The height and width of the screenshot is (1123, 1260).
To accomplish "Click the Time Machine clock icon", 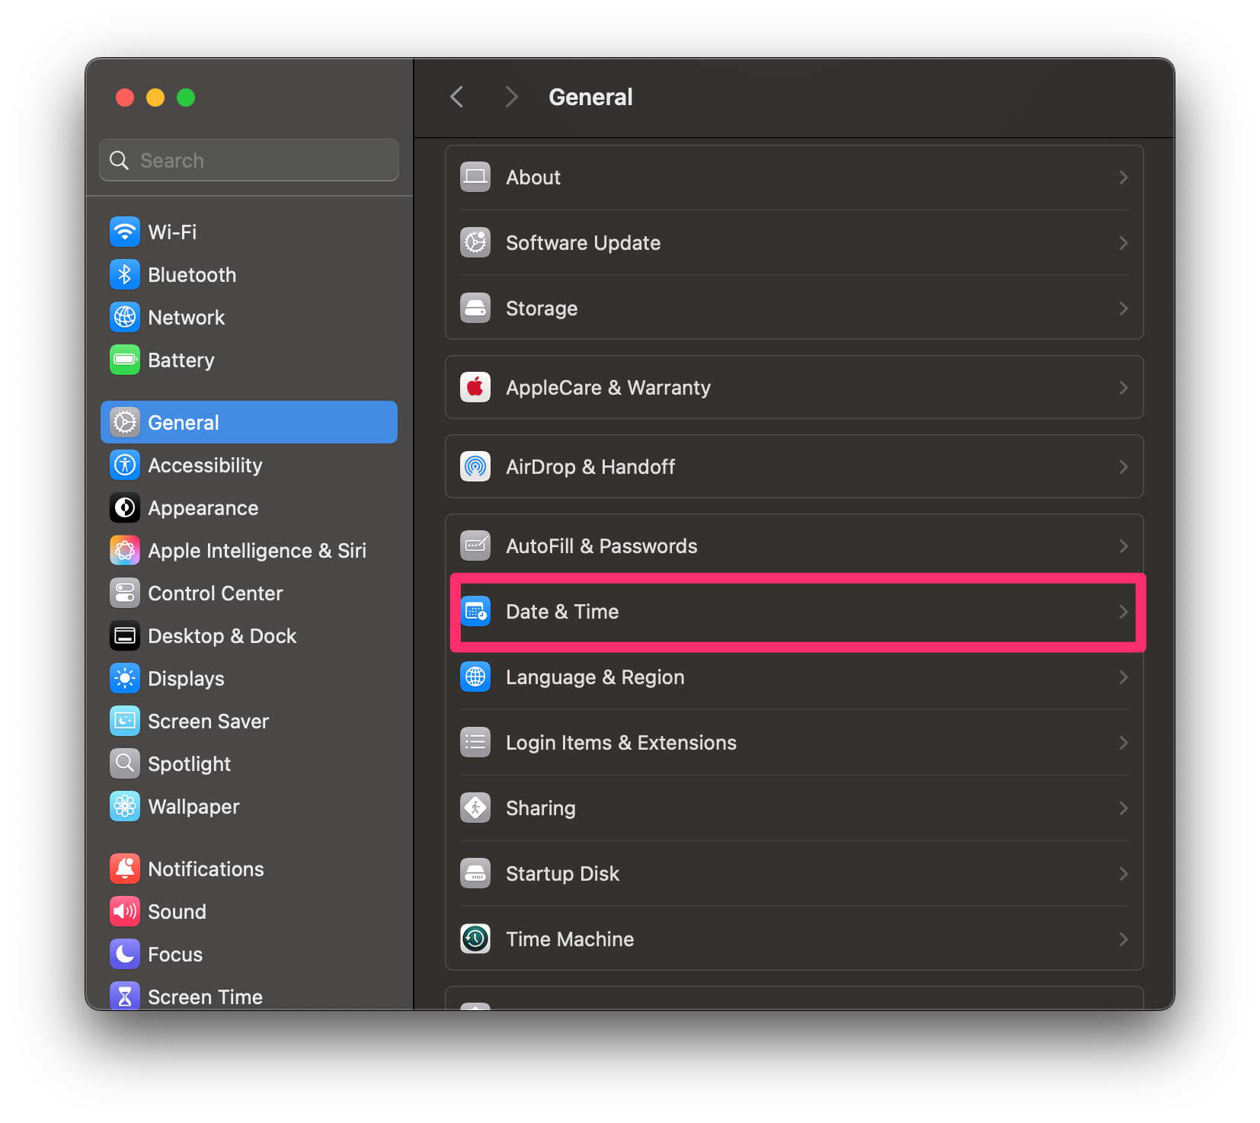I will tap(475, 939).
